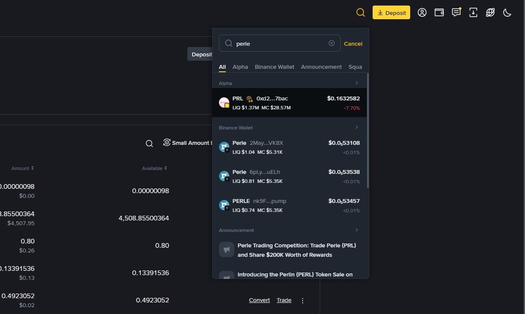Click the 4,508.85500364 available value

pyautogui.click(x=144, y=218)
